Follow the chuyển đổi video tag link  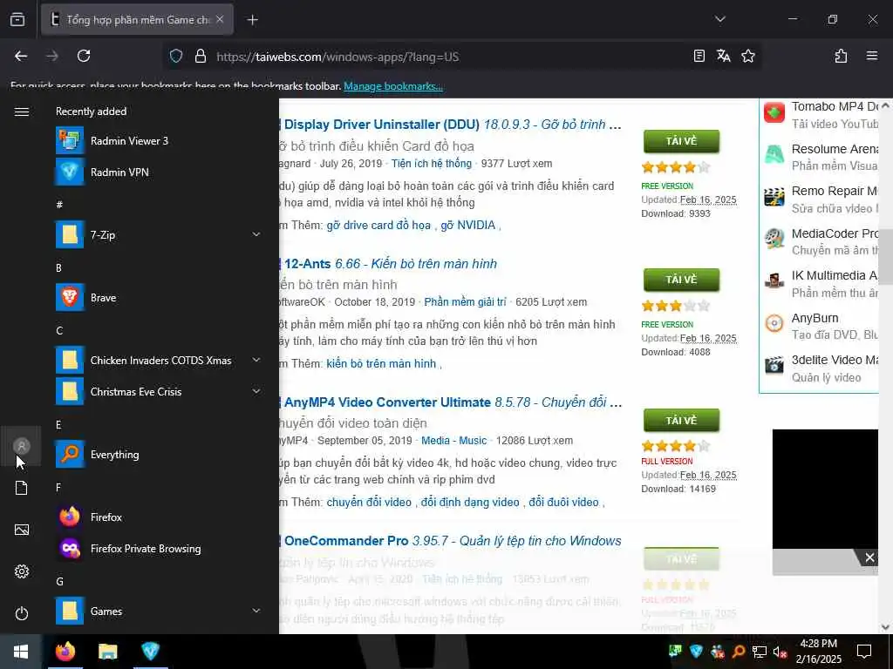369,503
